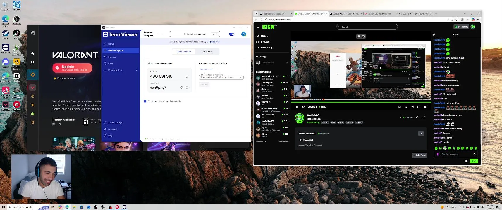Open Chat in TeamViewer sidebar

point(121,64)
